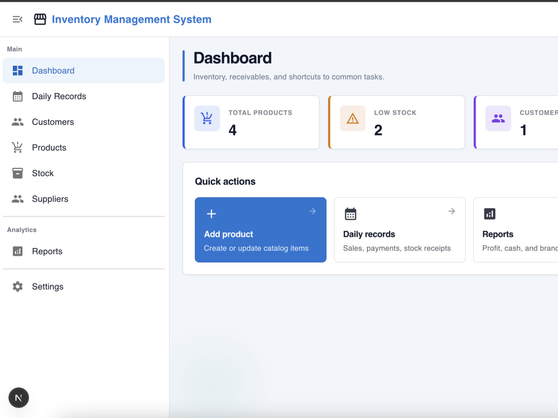Click the cart icon on Total Products card
Image resolution: width=558 pixels, height=418 pixels.
[x=207, y=118]
